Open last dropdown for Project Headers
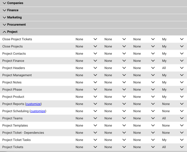The image size is (187, 152). pos(173,68)
